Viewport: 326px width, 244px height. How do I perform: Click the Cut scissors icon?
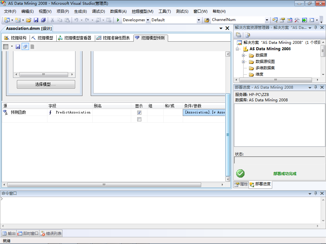pos(53,20)
